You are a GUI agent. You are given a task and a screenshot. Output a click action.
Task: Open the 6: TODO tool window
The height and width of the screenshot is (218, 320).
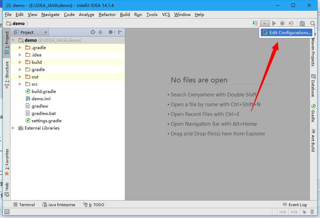94,204
